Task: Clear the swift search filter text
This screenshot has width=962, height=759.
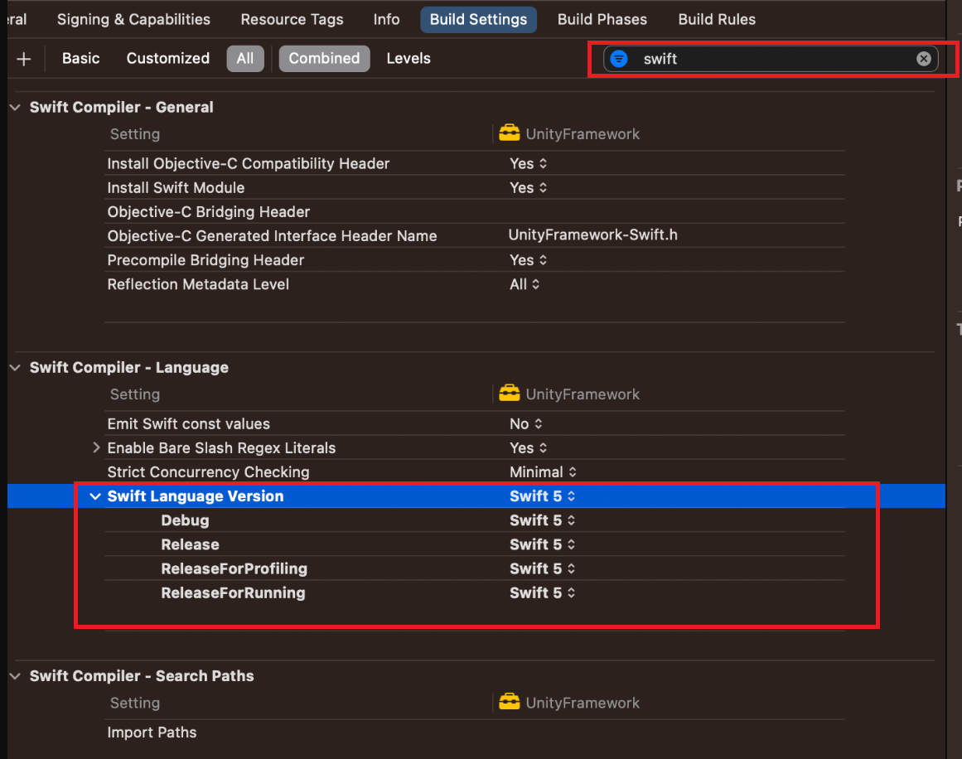Action: pyautogui.click(x=923, y=59)
